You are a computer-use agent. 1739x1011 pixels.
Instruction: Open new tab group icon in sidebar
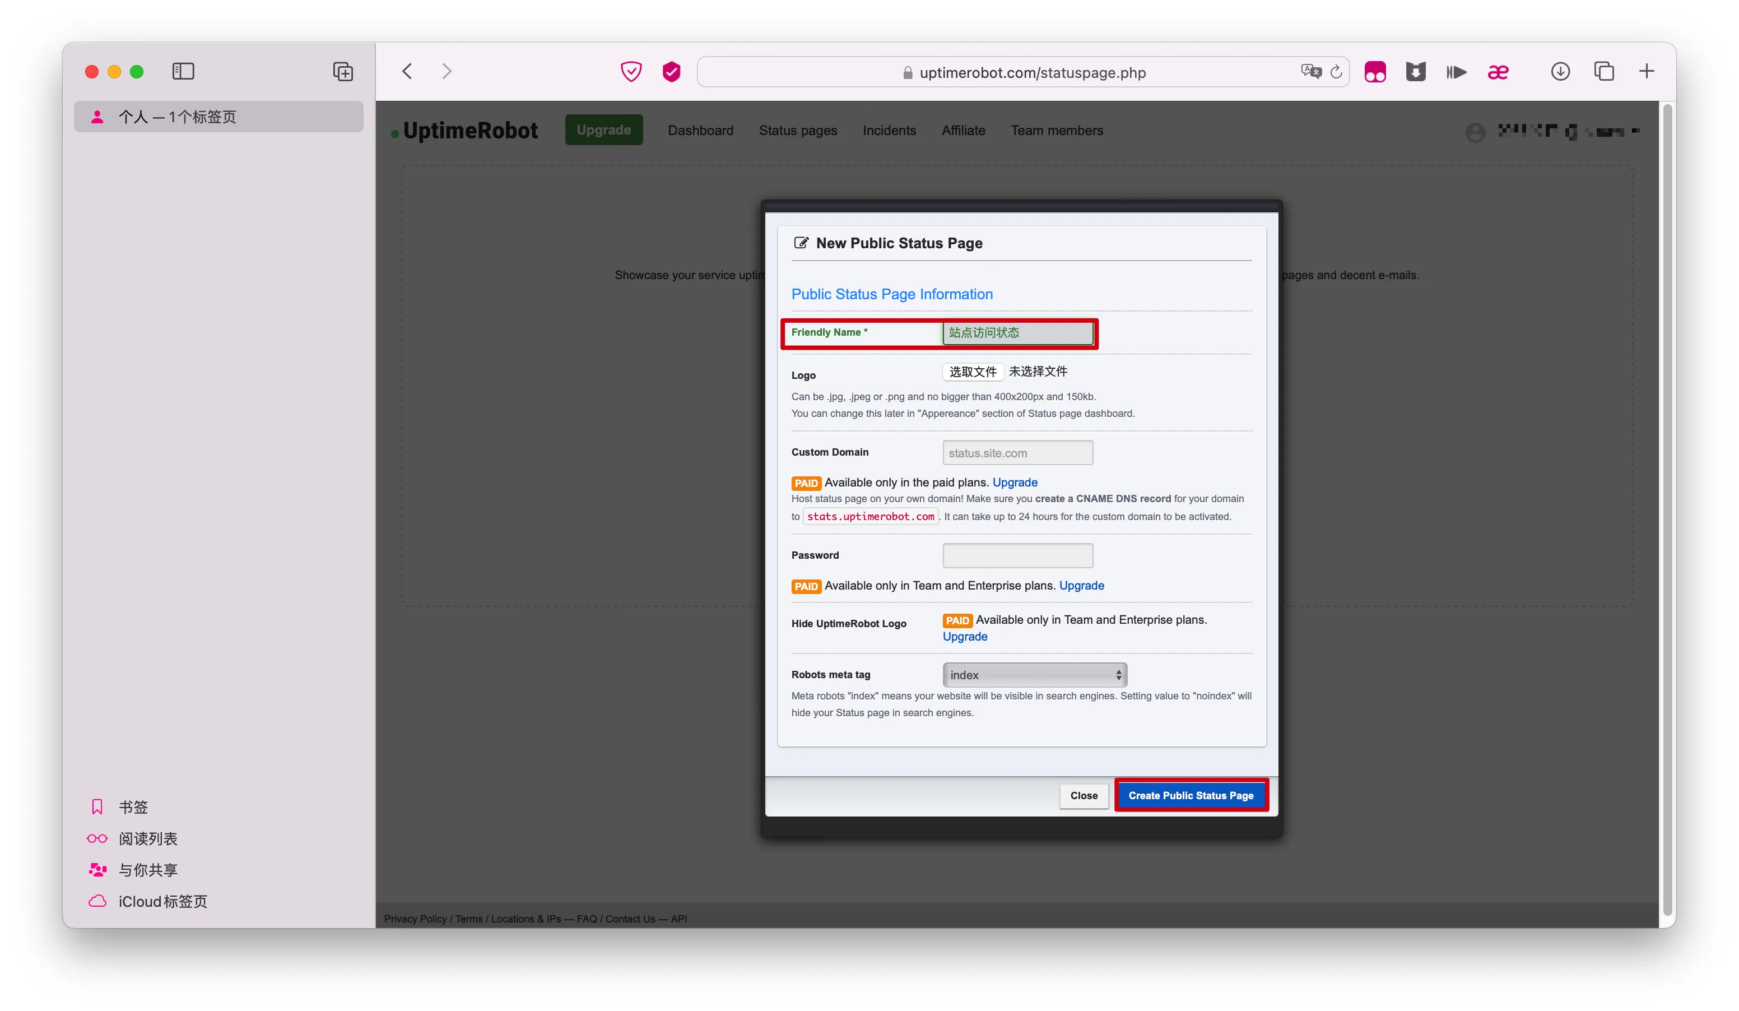pyautogui.click(x=343, y=71)
